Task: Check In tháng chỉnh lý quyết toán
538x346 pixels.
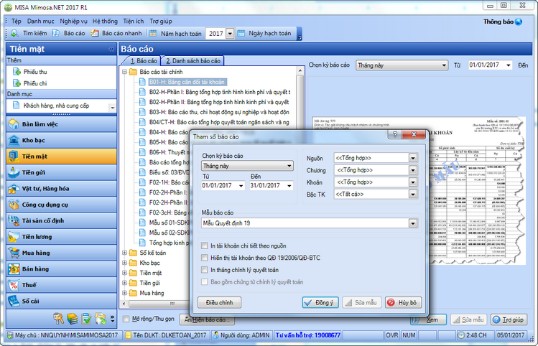Action: (205, 270)
